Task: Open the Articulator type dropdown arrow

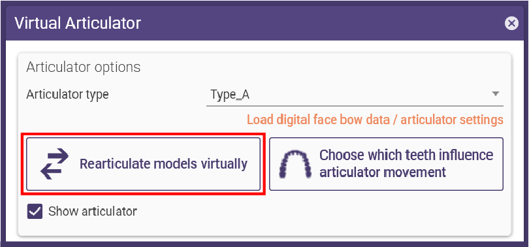Action: pos(495,94)
